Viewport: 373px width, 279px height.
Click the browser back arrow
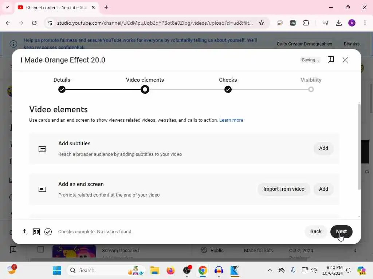tap(8, 23)
